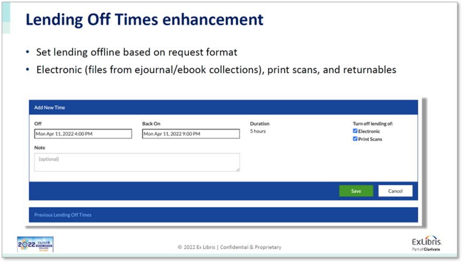Click the Cancel button

coord(395,191)
